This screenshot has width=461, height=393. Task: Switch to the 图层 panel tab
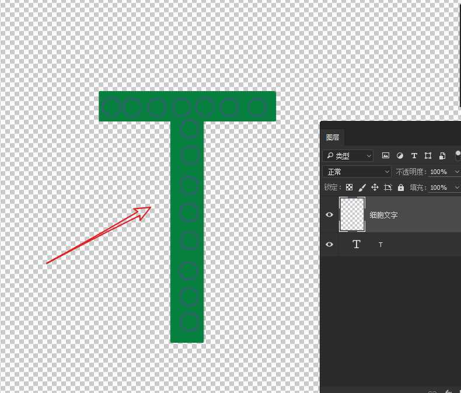pyautogui.click(x=333, y=138)
